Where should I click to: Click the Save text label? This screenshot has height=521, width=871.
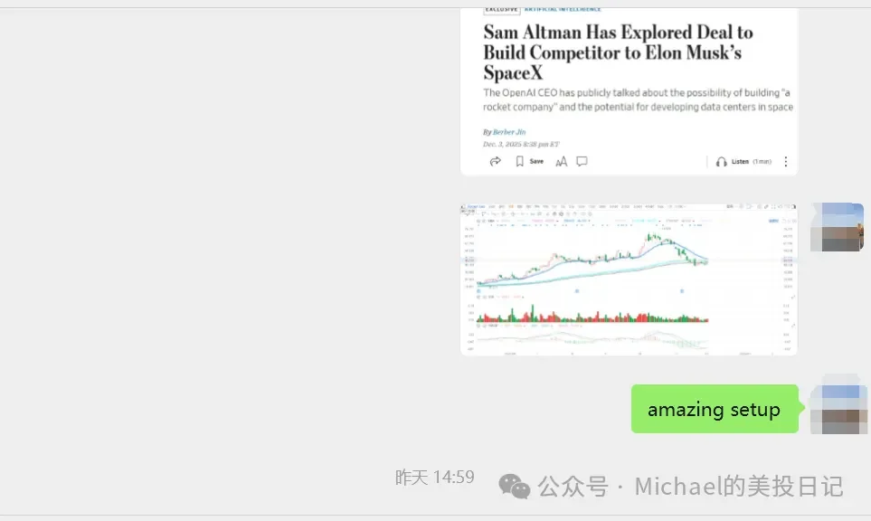[536, 161]
